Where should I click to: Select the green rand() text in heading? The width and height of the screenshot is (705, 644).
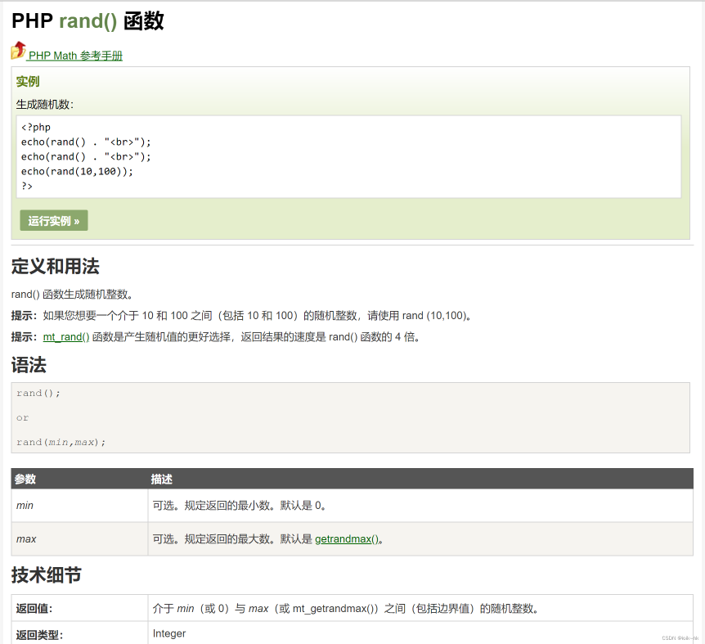click(x=89, y=21)
